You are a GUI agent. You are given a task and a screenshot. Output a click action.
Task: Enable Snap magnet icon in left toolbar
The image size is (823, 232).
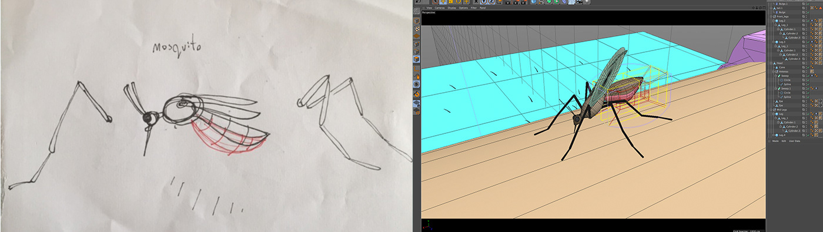pos(417,93)
